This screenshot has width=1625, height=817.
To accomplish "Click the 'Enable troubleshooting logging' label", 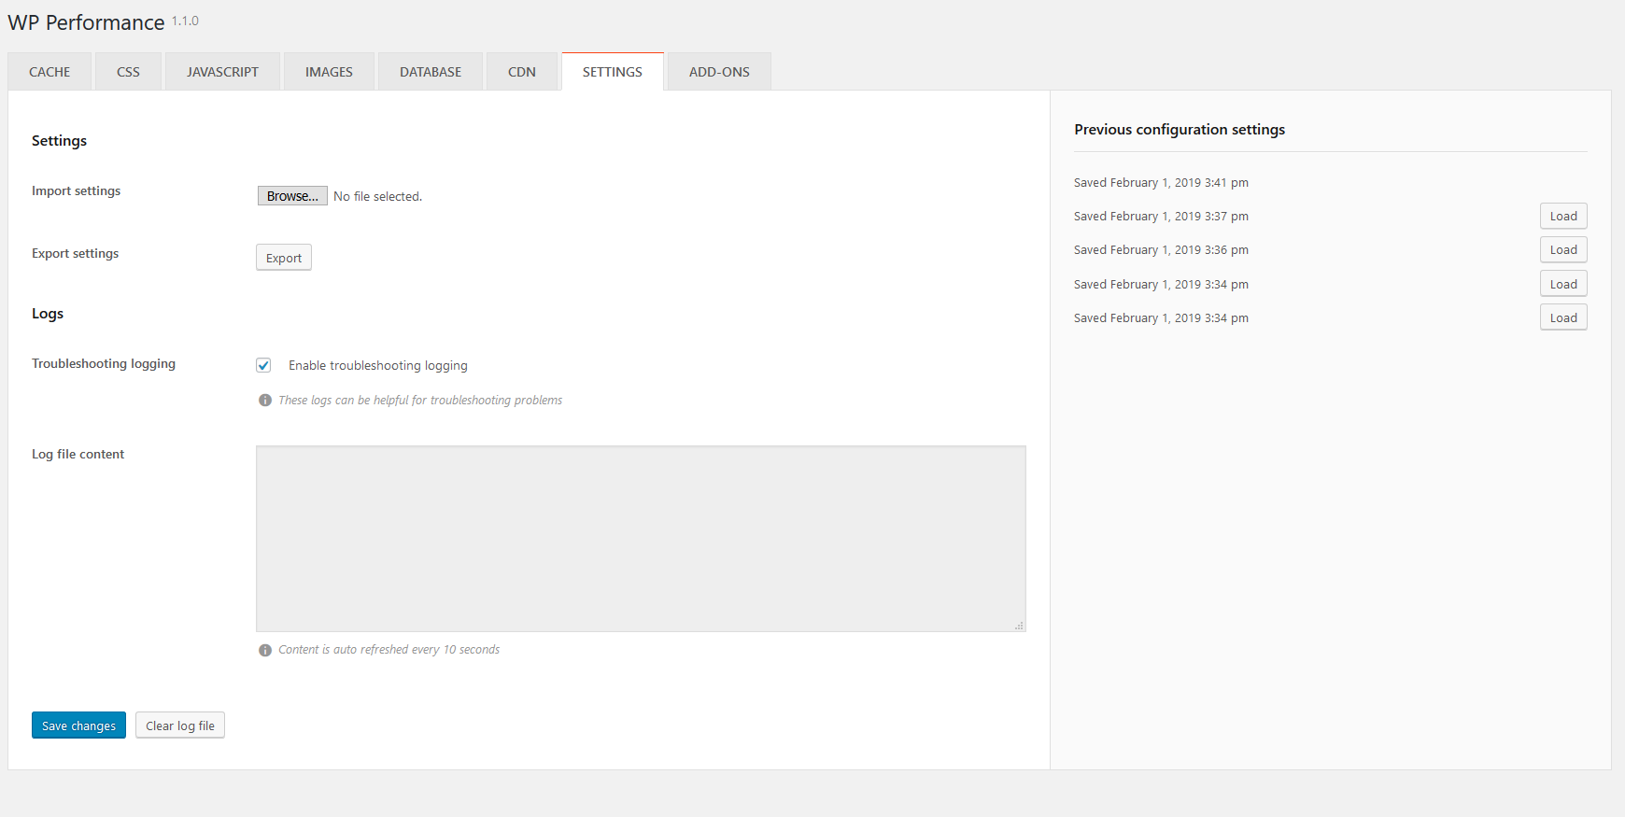I will click(x=378, y=365).
